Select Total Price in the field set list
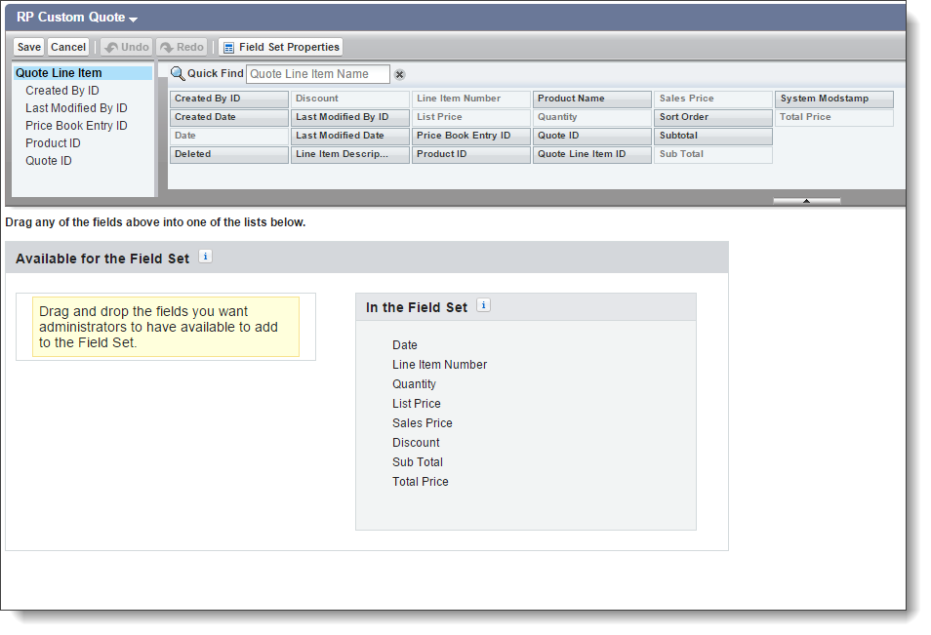 421,483
